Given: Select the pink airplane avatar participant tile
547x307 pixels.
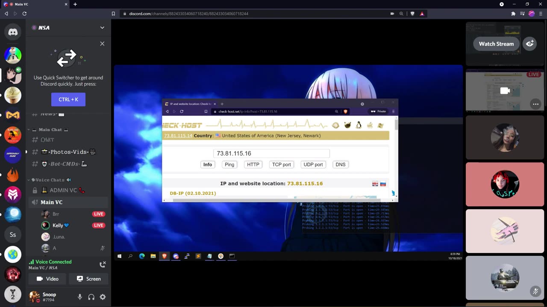Looking at the screenshot, I should 505,231.
